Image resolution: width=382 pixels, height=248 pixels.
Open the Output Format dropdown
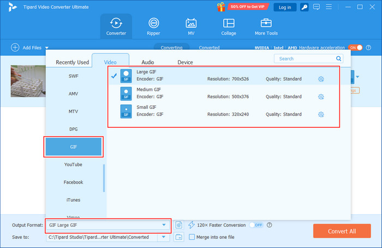(x=108, y=225)
